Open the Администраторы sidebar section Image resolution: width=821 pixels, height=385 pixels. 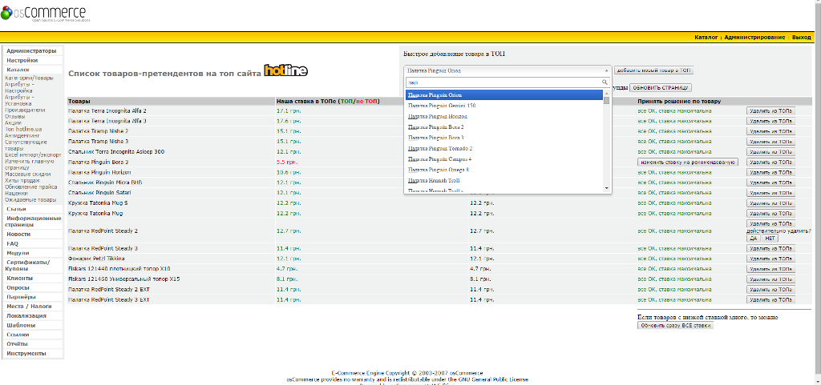pyautogui.click(x=32, y=51)
